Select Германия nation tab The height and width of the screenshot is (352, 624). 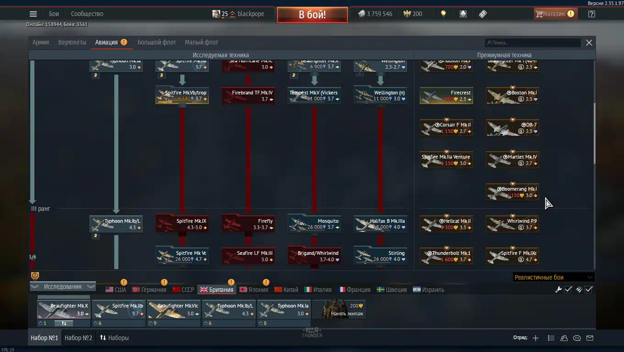coord(149,290)
